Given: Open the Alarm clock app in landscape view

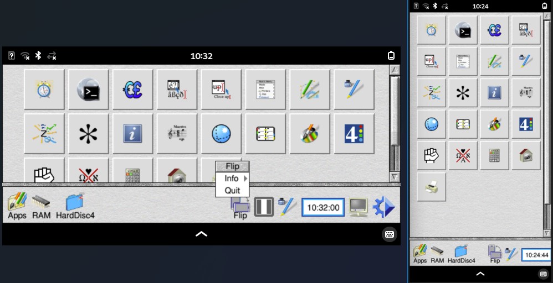Looking at the screenshot, I should 44,90.
